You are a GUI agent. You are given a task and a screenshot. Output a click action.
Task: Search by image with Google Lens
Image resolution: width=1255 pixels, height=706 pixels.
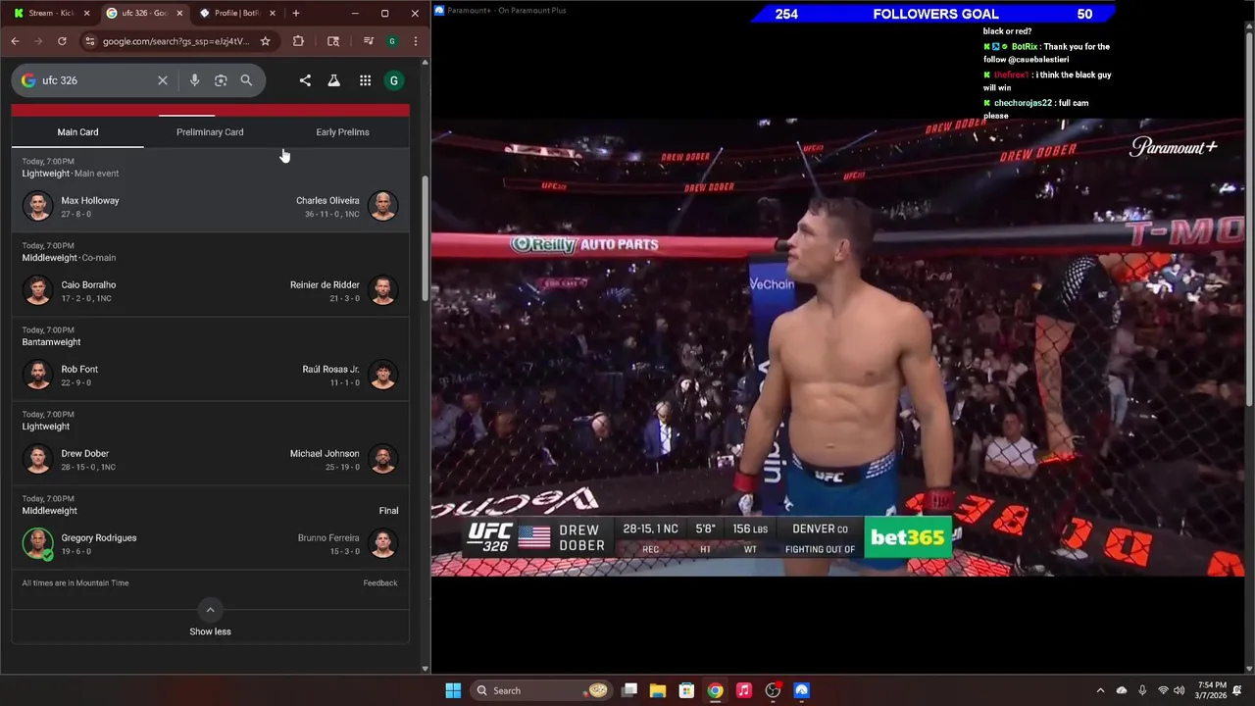tap(221, 80)
